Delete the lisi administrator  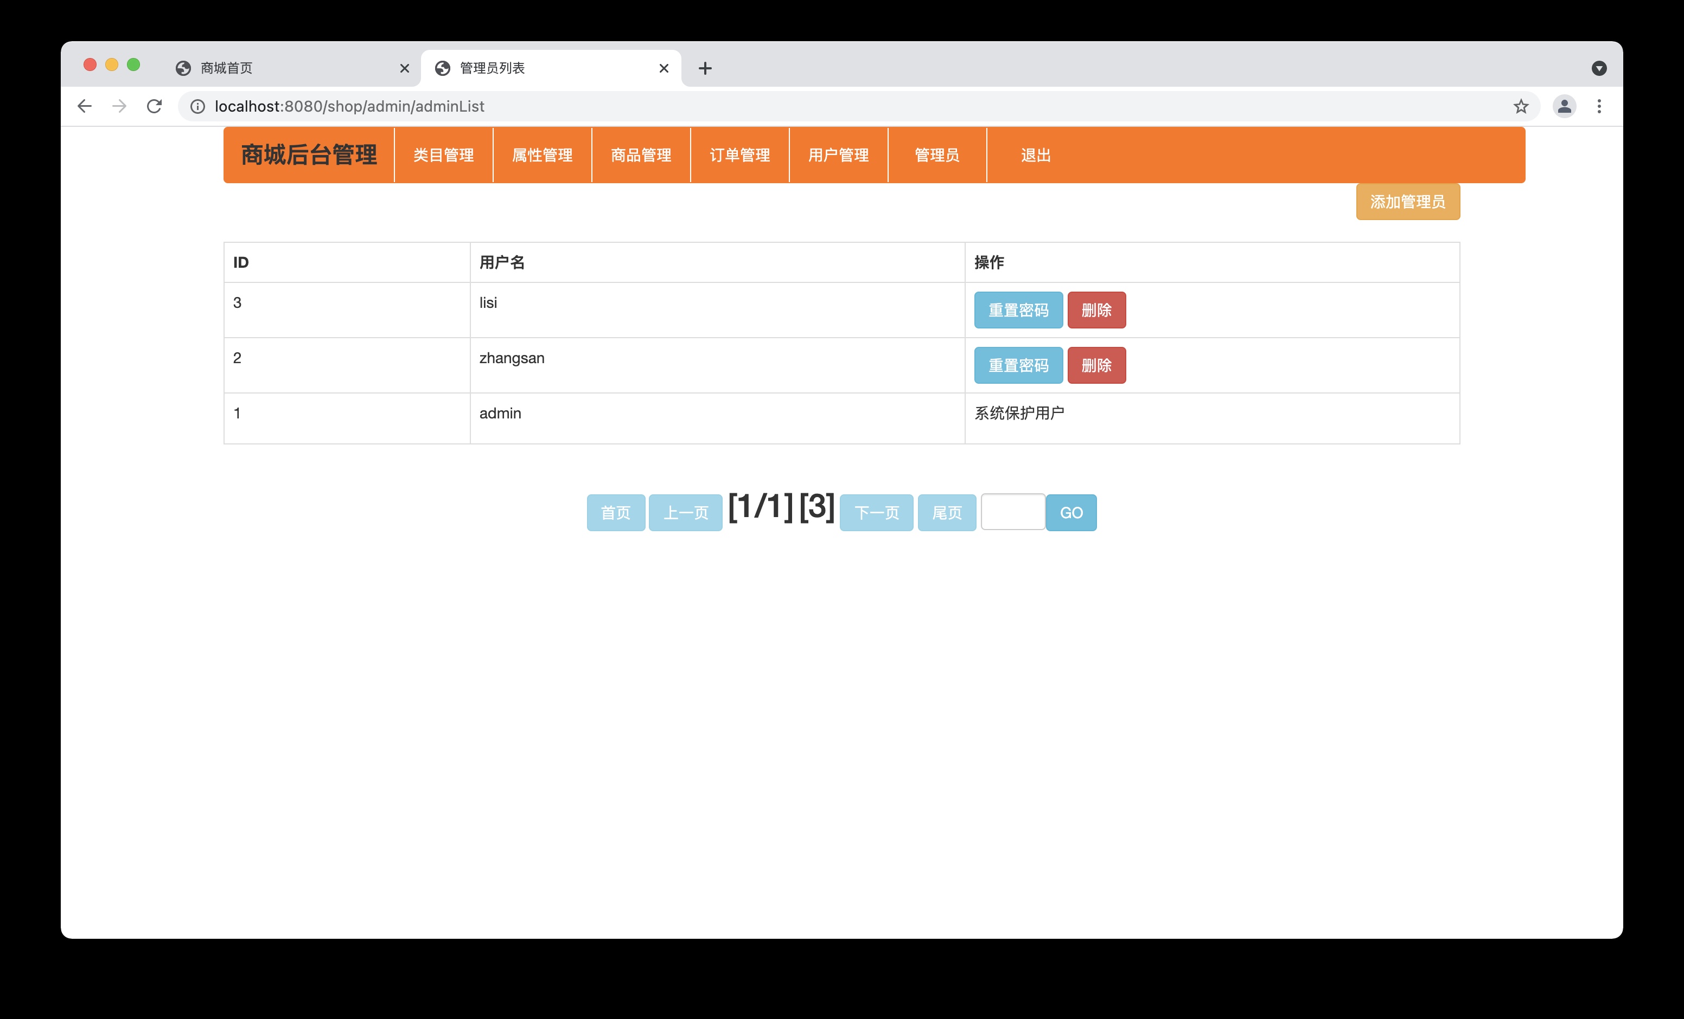coord(1096,310)
